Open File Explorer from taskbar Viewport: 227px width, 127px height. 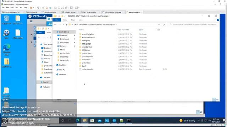[85, 121]
